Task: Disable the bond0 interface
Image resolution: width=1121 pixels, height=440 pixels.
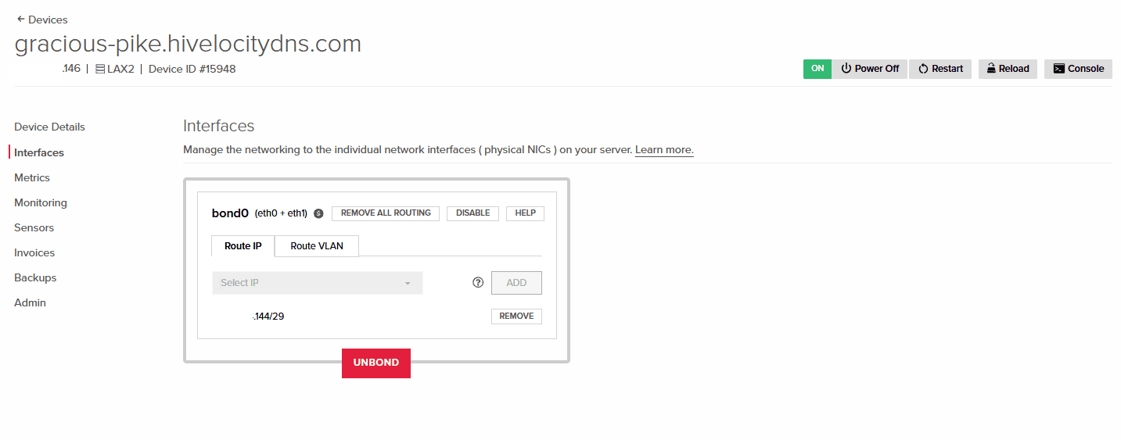Action: tap(472, 213)
